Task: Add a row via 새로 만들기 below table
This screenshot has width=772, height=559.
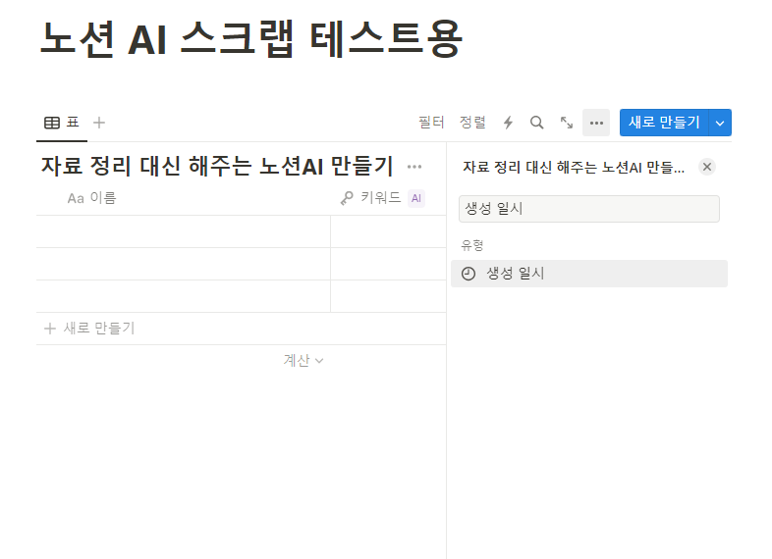Action: click(89, 328)
